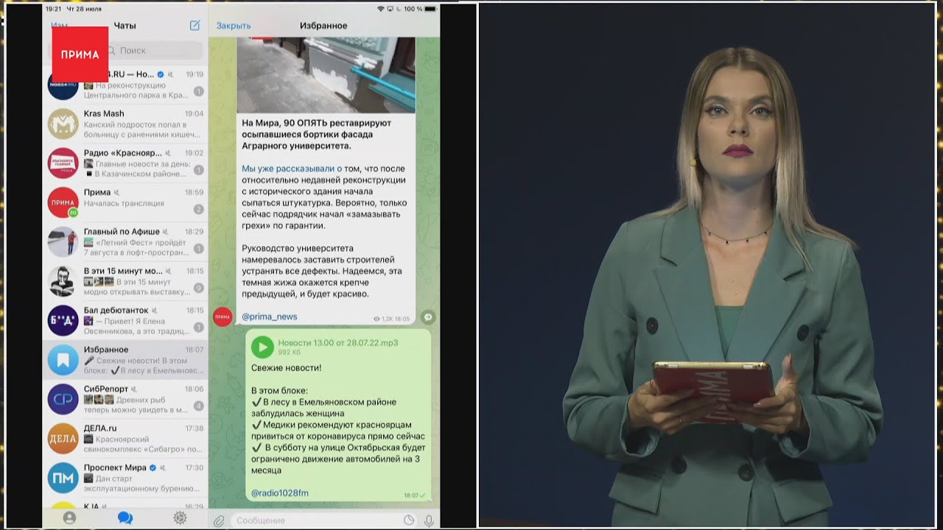Click the Чаты header title
The image size is (943, 530).
coord(125,26)
